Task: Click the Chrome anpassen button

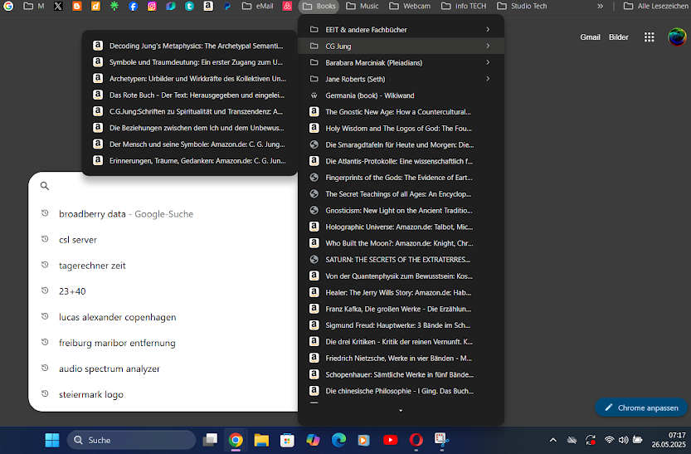Action: point(641,408)
